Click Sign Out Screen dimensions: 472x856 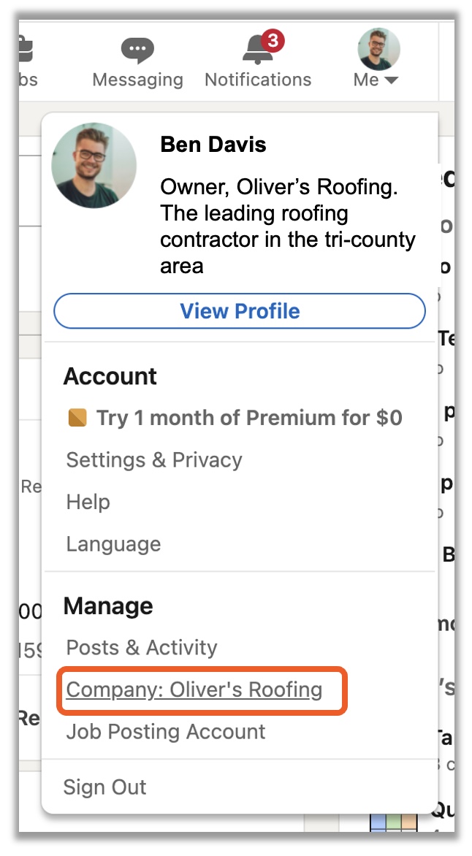pos(105,787)
